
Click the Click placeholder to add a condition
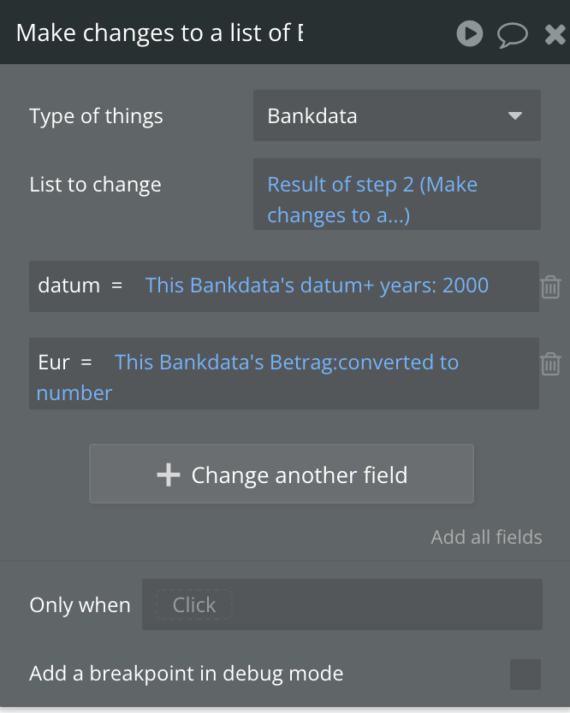click(x=194, y=604)
